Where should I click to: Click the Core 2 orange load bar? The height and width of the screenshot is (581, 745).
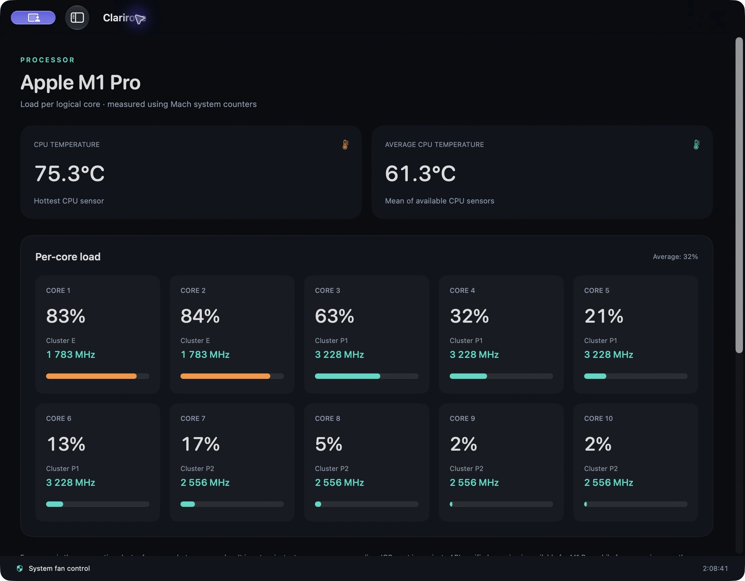click(232, 376)
